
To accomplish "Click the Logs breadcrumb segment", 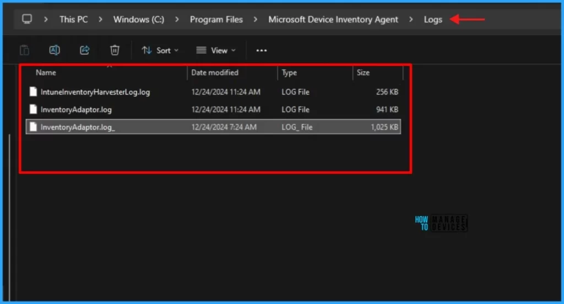I will [x=433, y=19].
